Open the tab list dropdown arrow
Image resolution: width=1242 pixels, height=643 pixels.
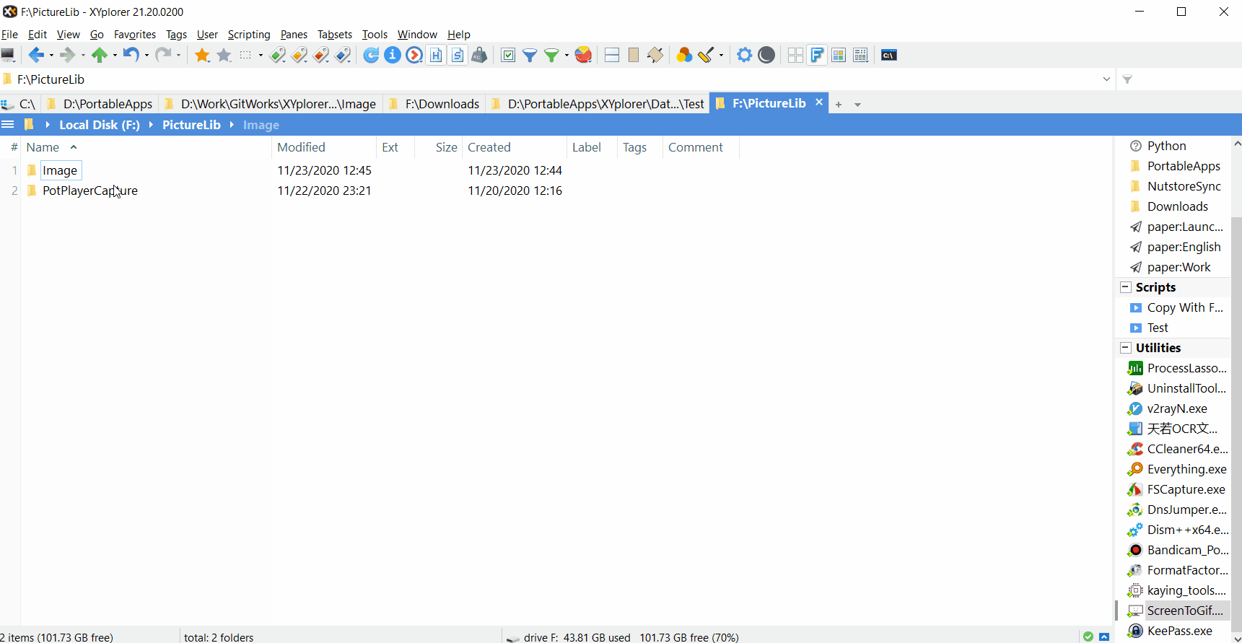click(857, 105)
